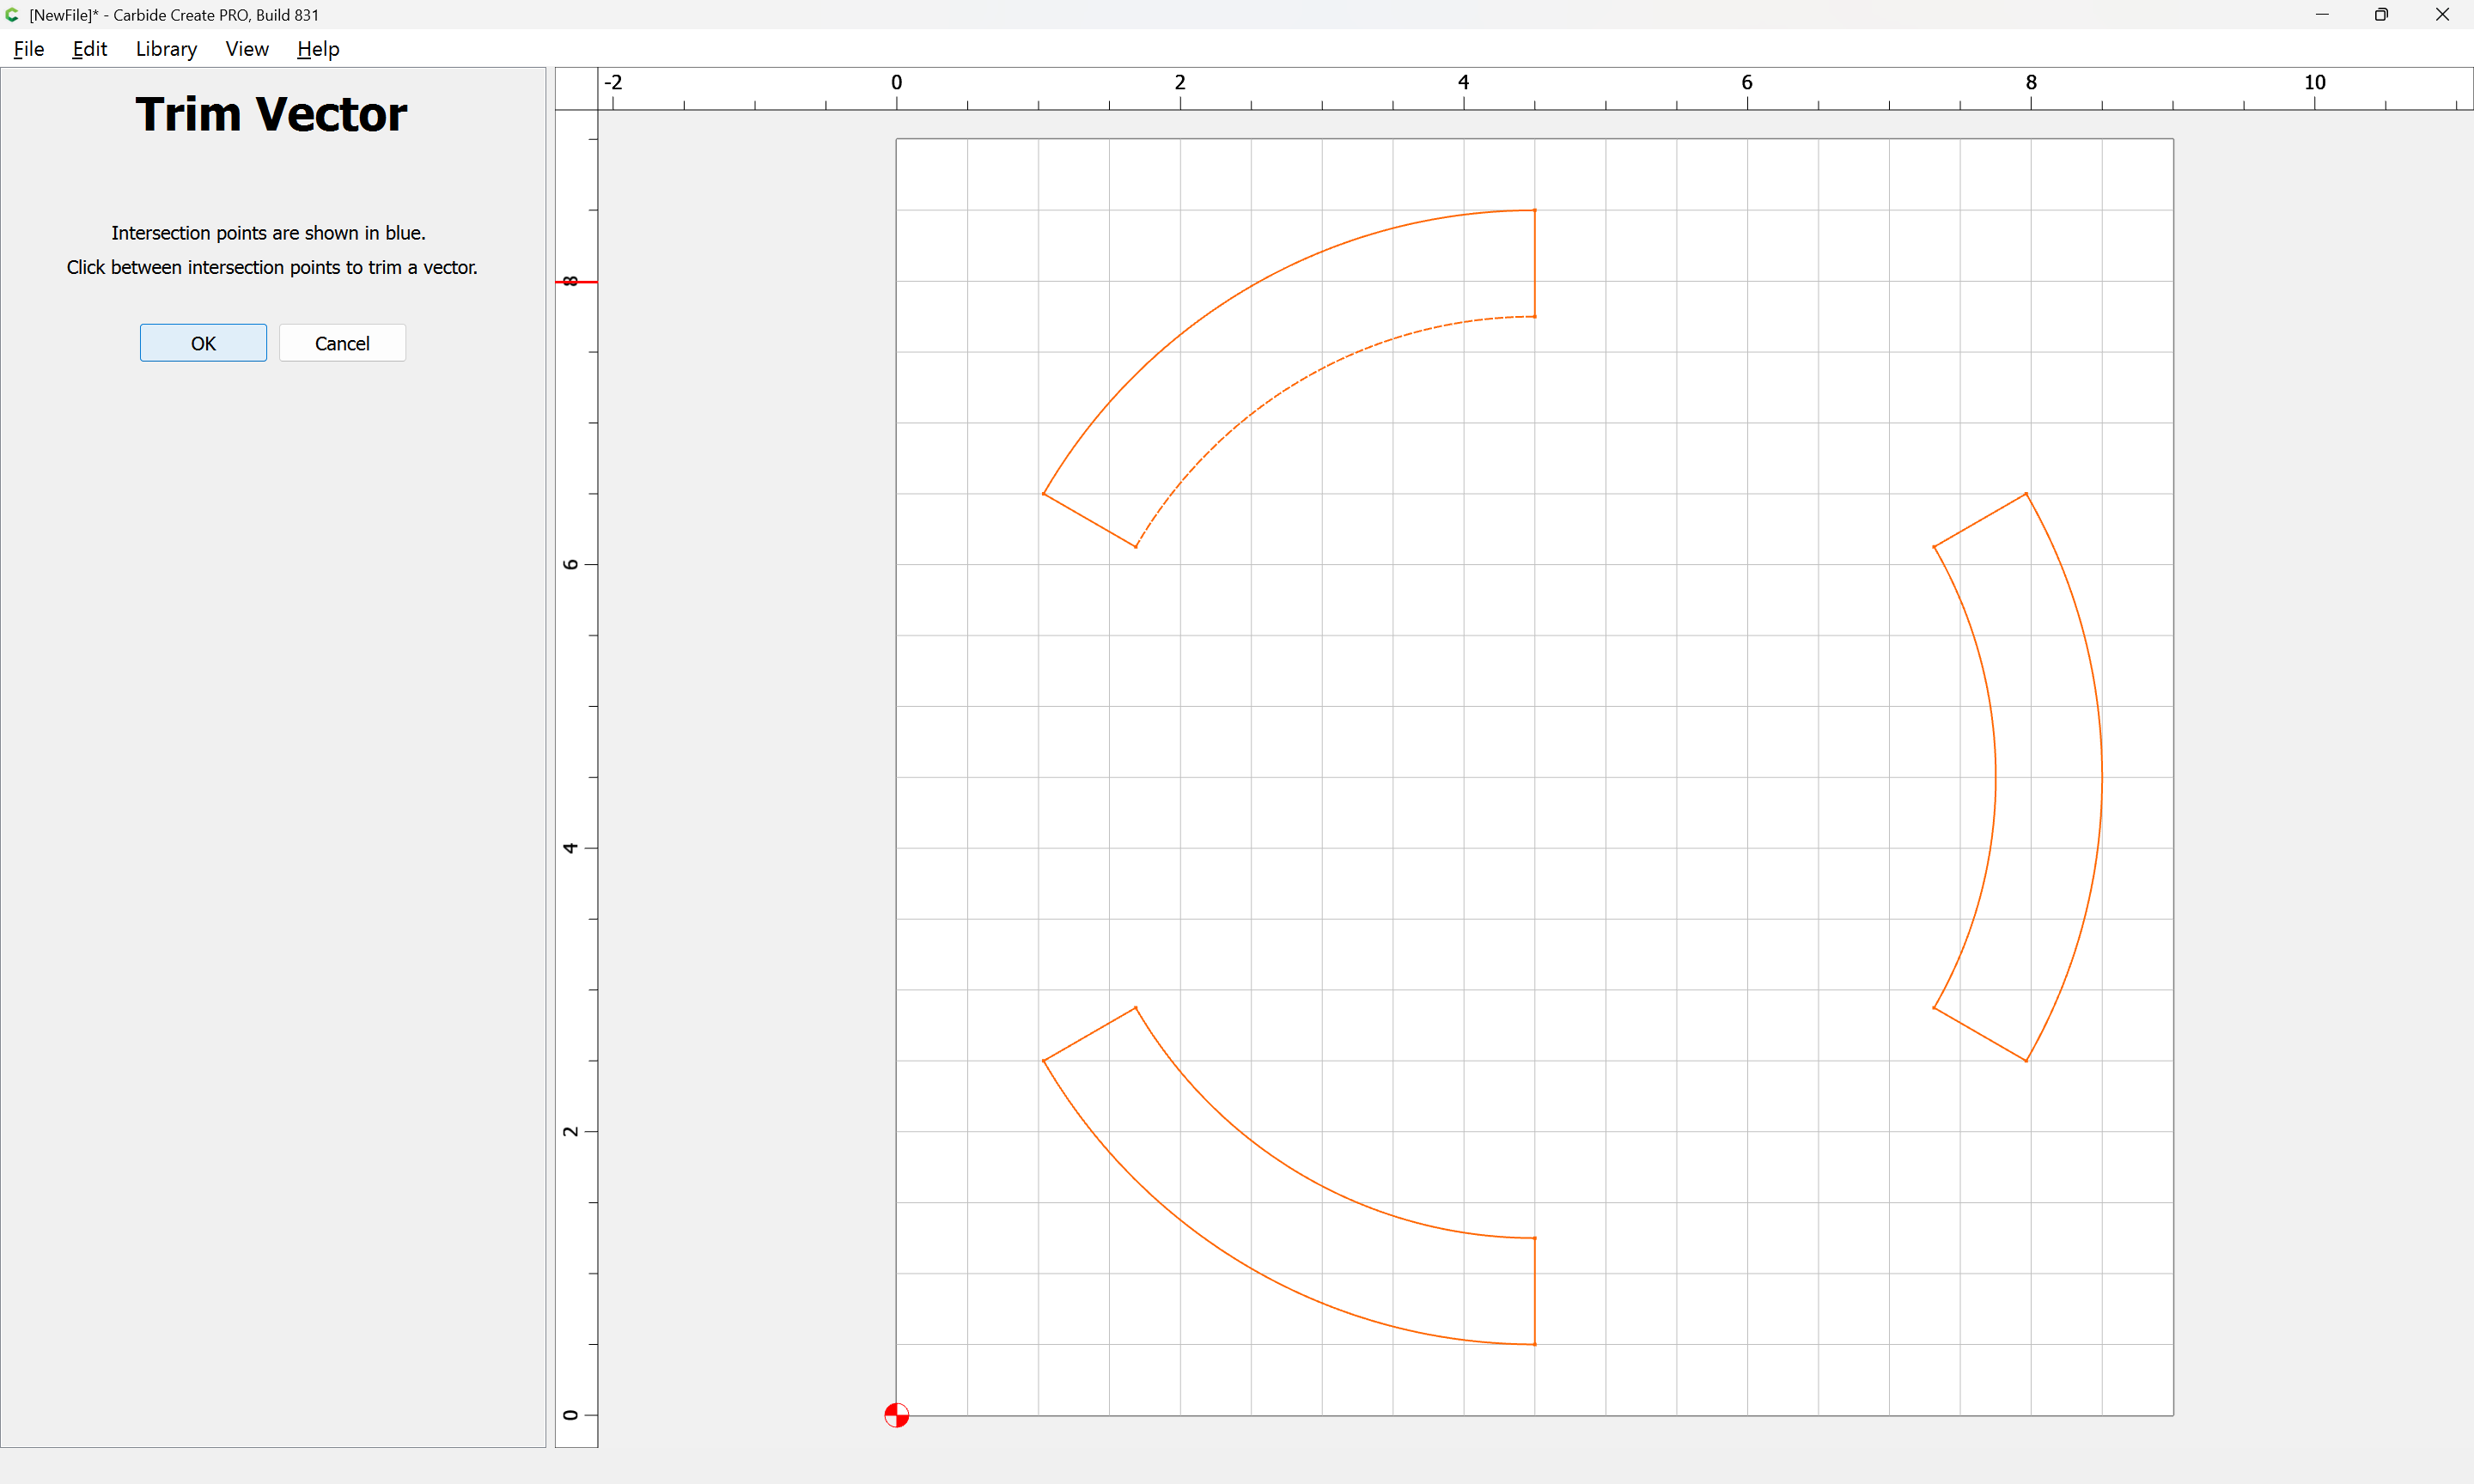
Task: Open the Edit menu
Action: [89, 49]
